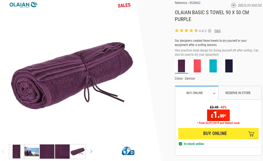This screenshot has width=263, height=161.
Task: Click the heart wish list icon
Action: click(233, 5)
